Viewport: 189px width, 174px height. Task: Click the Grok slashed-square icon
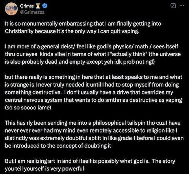[173, 6]
